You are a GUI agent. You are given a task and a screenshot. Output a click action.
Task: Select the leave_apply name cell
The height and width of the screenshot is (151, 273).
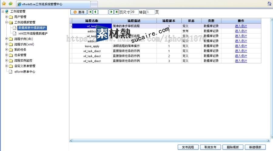click(92, 46)
